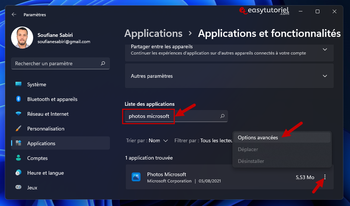
Task: Open the Personnalisation category
Action: pyautogui.click(x=60, y=129)
